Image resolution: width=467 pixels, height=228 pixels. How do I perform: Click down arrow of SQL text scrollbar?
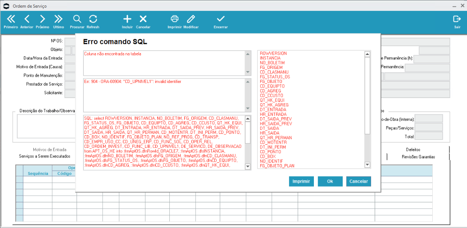pyautogui.click(x=248, y=167)
